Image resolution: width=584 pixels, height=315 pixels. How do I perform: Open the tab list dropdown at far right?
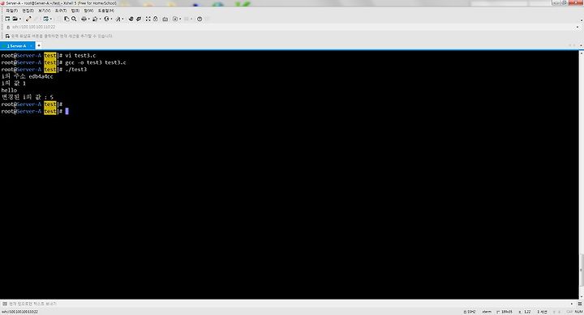click(581, 45)
